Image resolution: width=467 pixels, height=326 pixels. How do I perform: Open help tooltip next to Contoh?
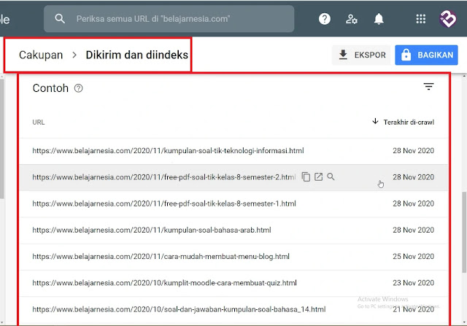78,88
